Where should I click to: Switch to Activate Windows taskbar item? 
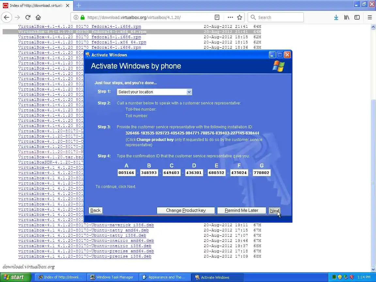(217, 277)
